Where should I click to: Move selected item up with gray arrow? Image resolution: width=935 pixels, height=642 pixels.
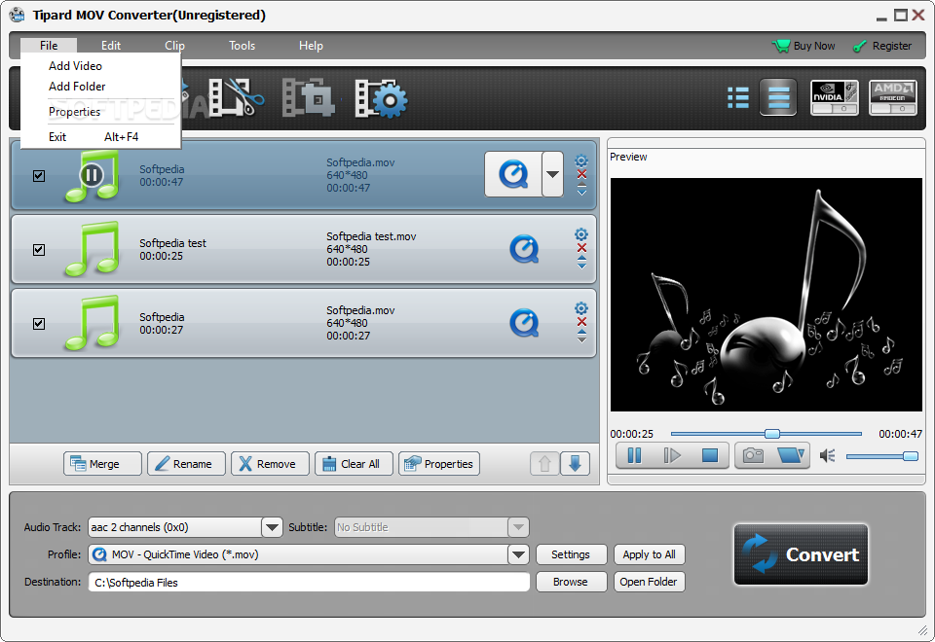click(x=544, y=463)
